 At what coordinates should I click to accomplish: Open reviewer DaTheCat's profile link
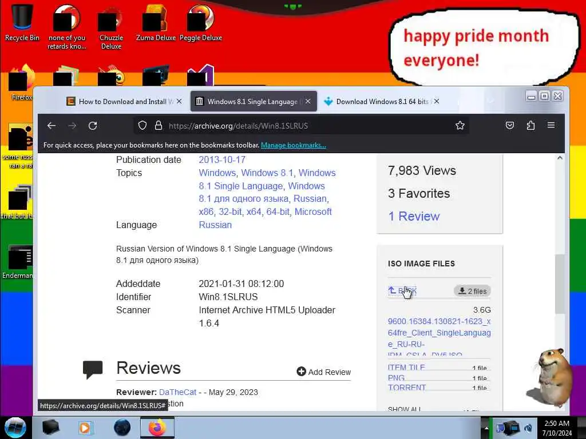177,392
